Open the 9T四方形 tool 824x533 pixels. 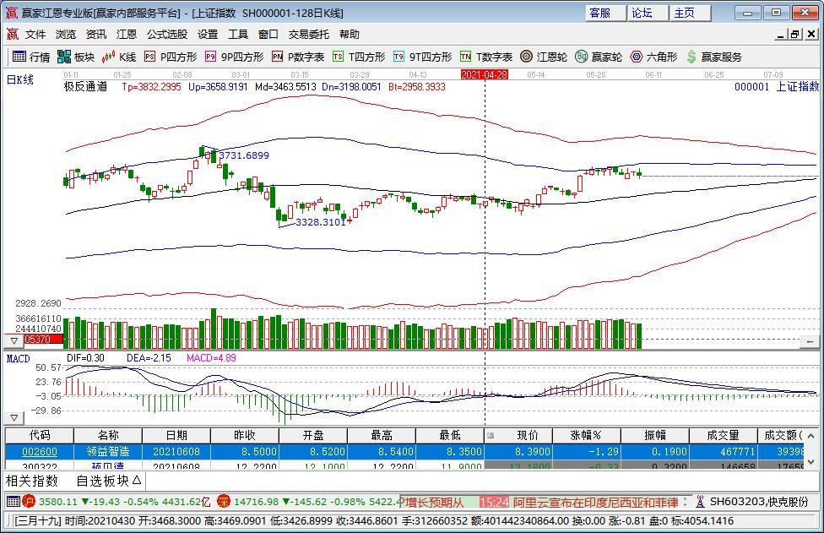click(x=422, y=57)
